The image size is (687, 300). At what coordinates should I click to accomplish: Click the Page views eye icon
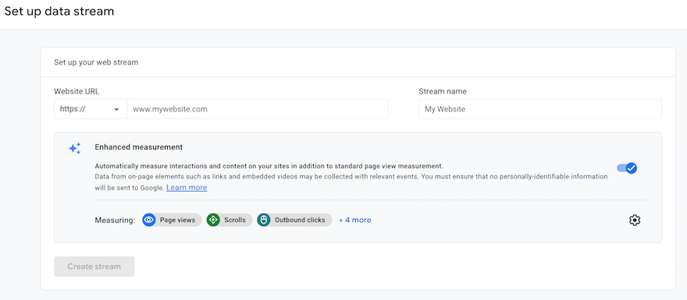point(149,220)
